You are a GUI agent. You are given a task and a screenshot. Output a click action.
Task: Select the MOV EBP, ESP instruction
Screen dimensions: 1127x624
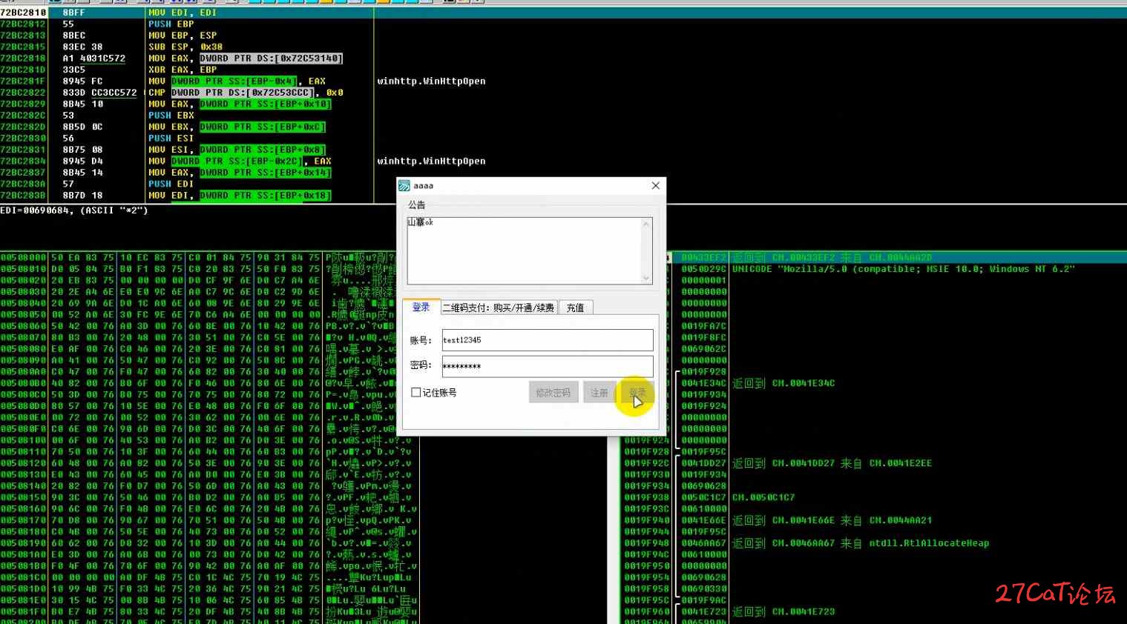183,35
